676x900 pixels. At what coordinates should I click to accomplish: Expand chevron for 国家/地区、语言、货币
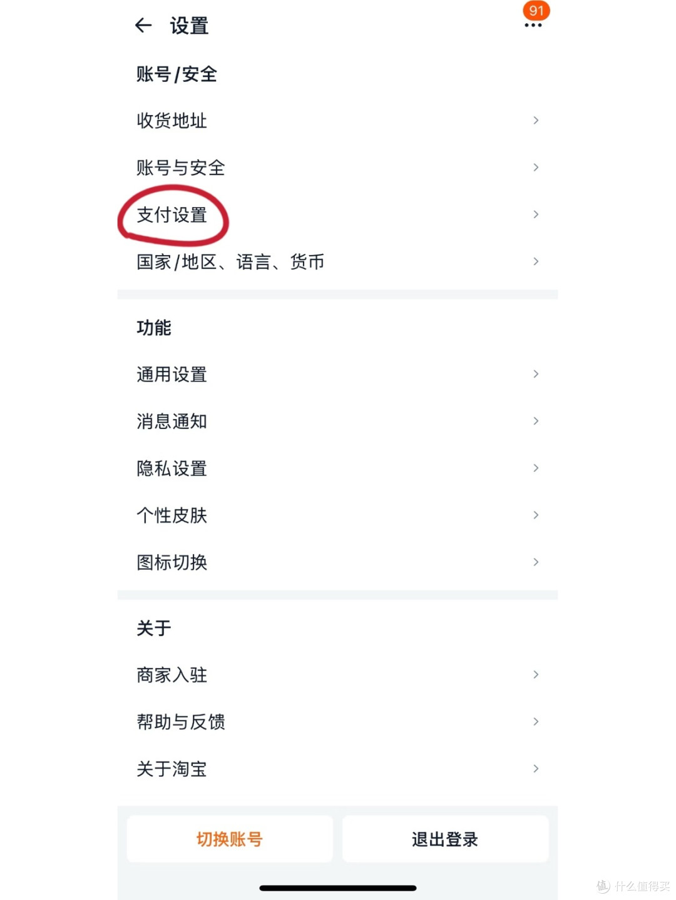pos(536,261)
